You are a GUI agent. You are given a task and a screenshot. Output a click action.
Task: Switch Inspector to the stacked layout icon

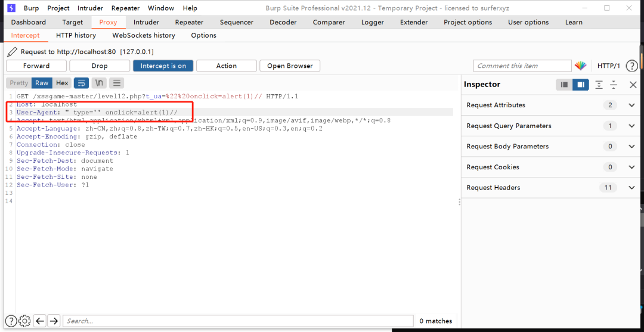click(x=564, y=85)
